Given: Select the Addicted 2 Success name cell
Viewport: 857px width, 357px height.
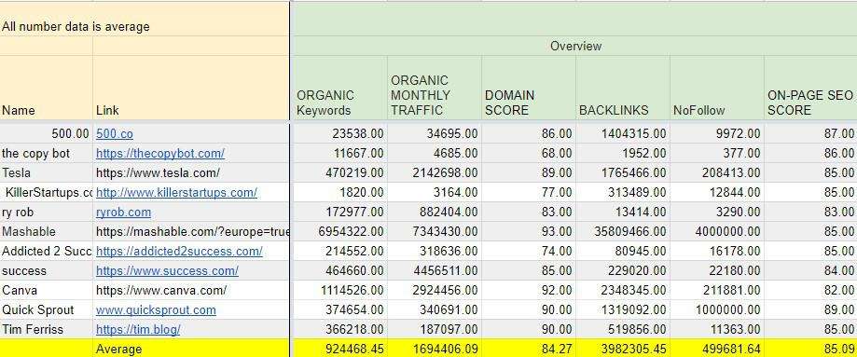Looking at the screenshot, I should tap(47, 252).
